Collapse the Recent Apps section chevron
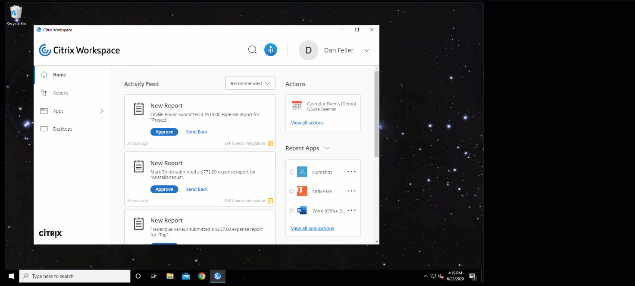 [x=327, y=148]
